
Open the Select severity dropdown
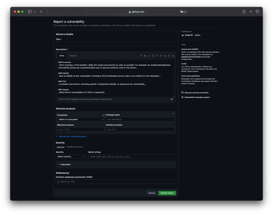71,156
